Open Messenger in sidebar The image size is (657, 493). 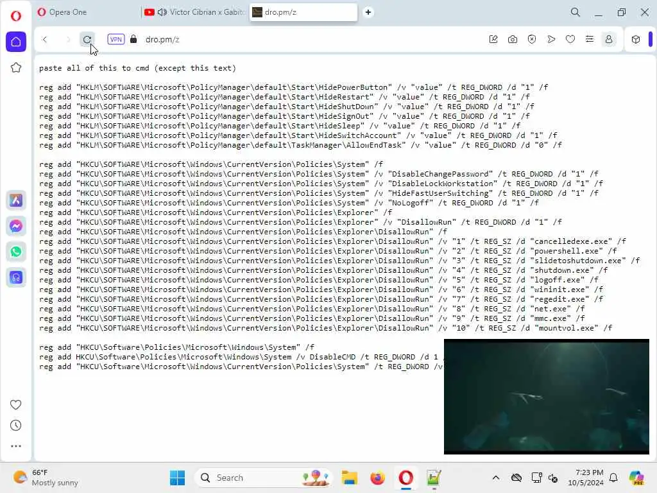point(16,227)
